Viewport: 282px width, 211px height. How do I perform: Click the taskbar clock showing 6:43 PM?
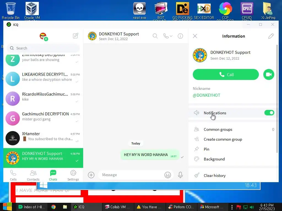(x=267, y=207)
